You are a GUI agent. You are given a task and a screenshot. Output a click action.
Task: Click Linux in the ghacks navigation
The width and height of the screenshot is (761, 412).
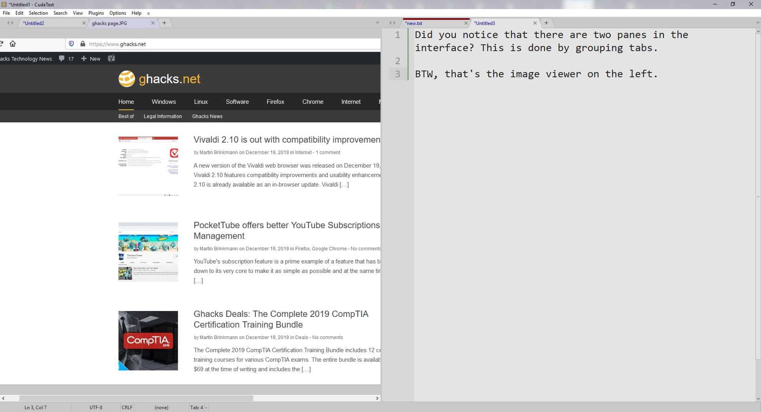tap(201, 102)
